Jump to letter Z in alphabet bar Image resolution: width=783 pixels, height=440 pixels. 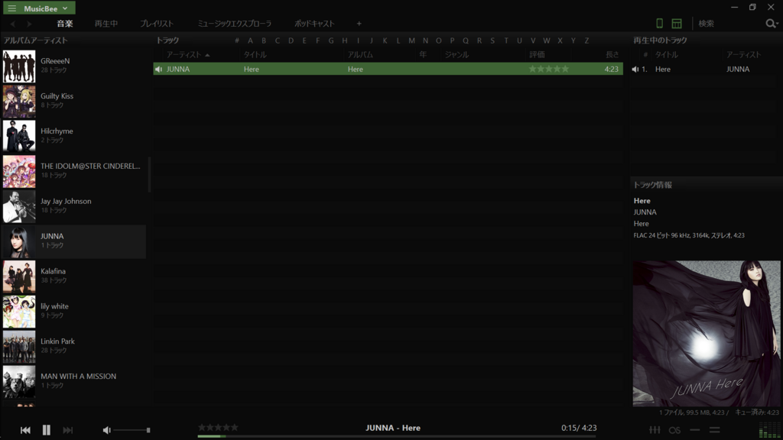[586, 40]
